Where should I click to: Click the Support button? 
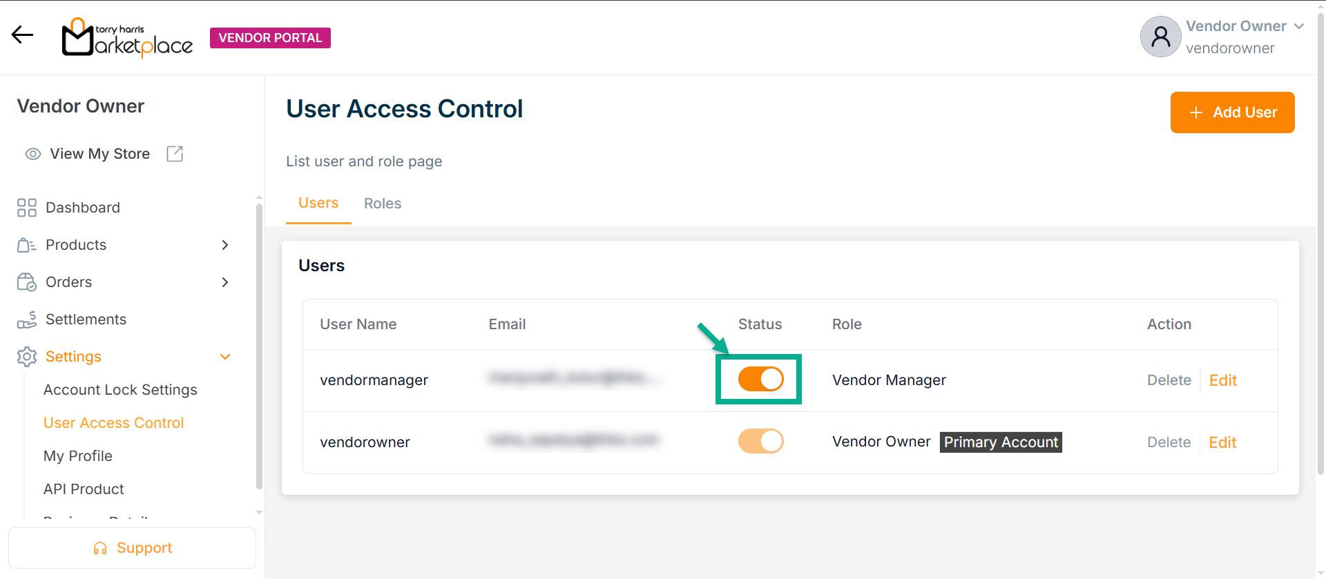pyautogui.click(x=132, y=548)
